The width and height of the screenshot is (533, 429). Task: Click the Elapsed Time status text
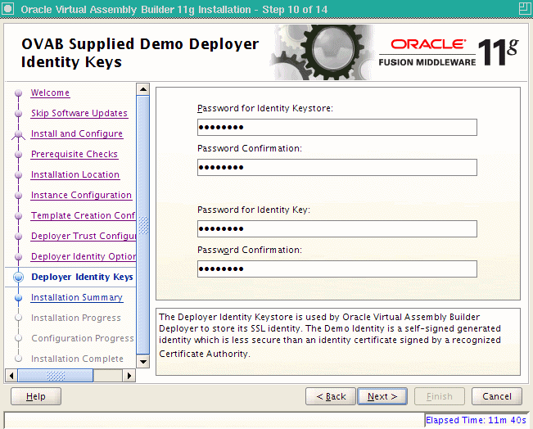(x=476, y=420)
